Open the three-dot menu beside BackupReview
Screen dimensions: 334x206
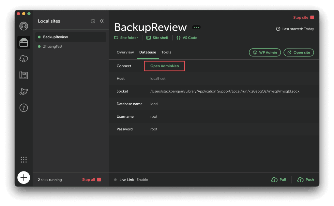tap(196, 27)
